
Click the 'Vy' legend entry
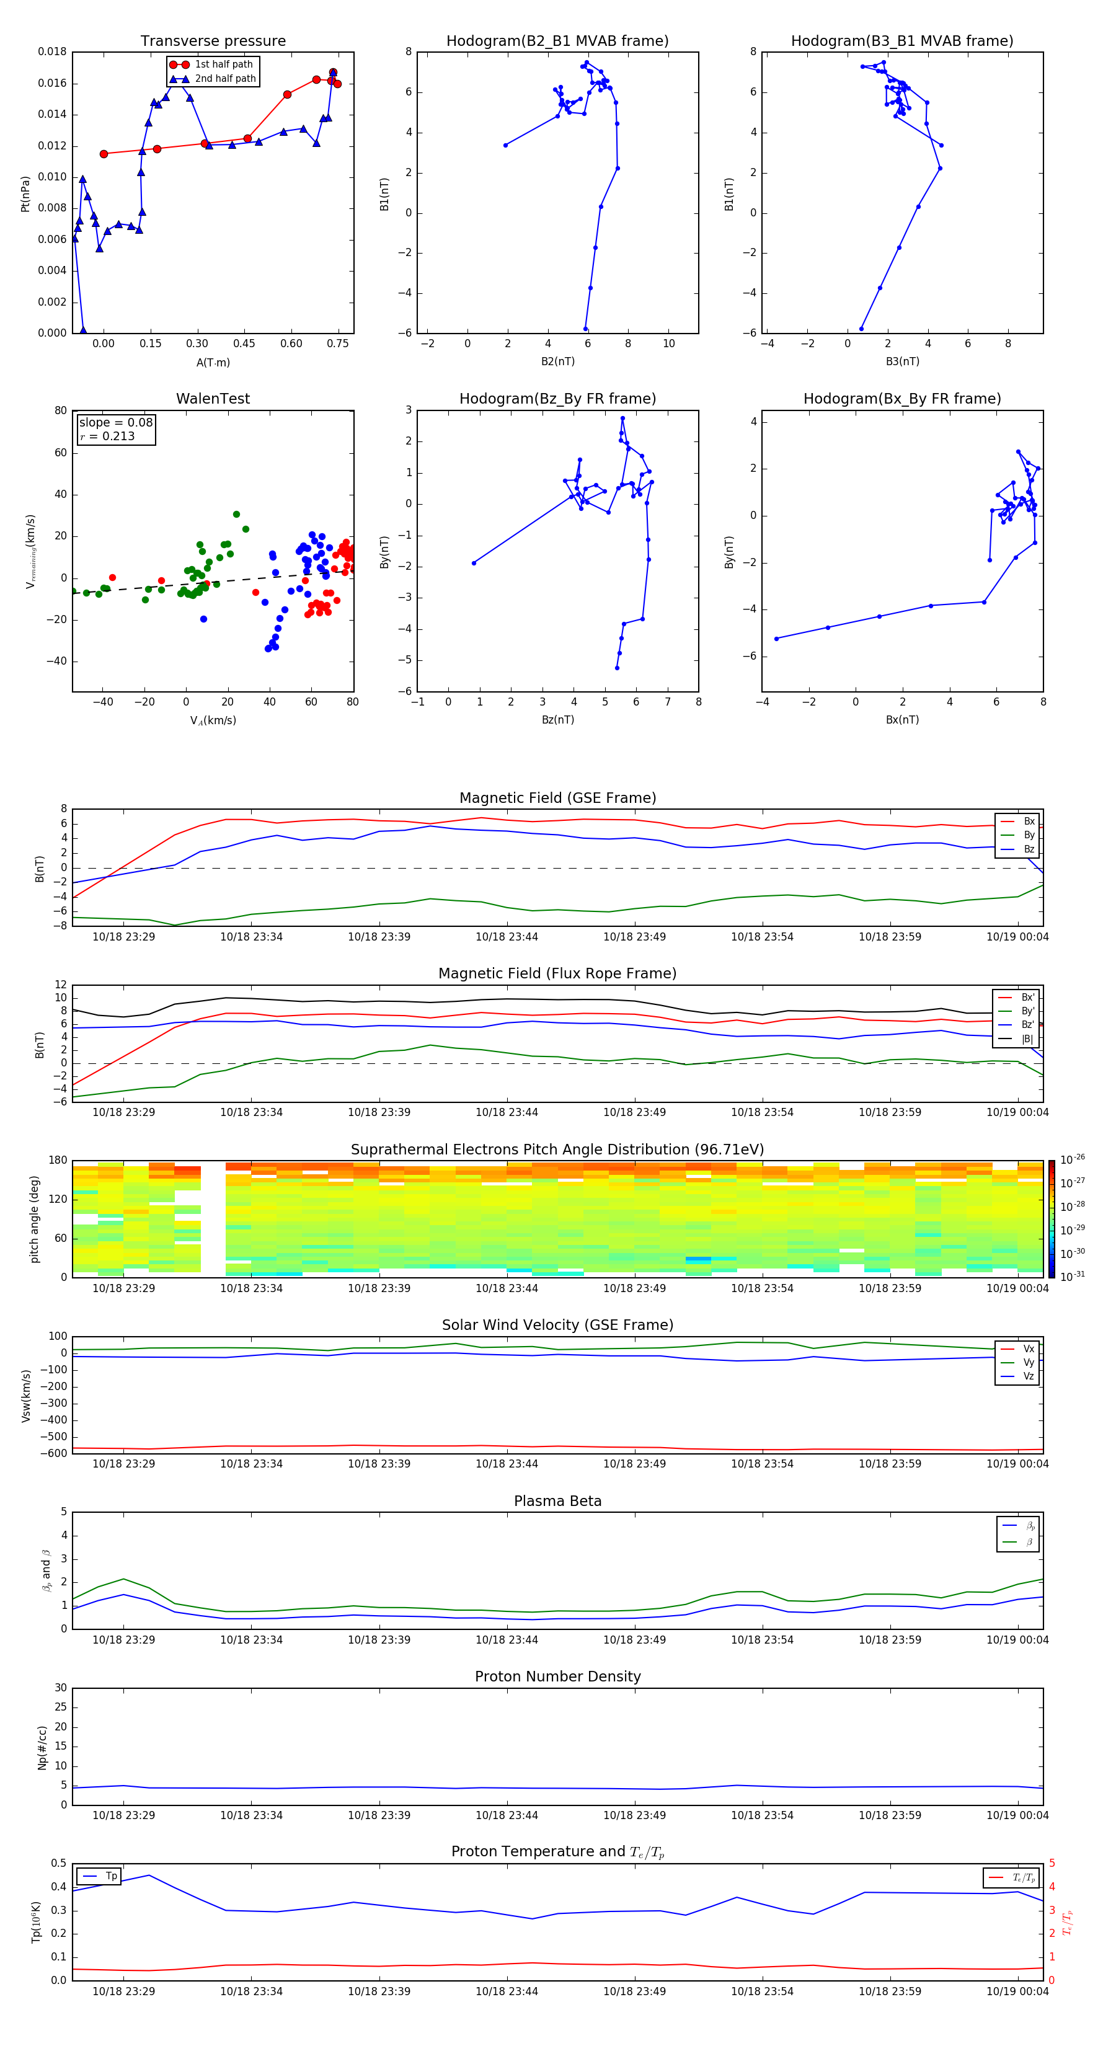[x=1018, y=1362]
